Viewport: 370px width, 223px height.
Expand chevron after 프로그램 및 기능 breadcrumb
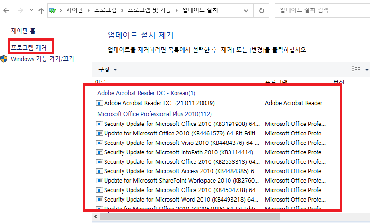pos(176,10)
